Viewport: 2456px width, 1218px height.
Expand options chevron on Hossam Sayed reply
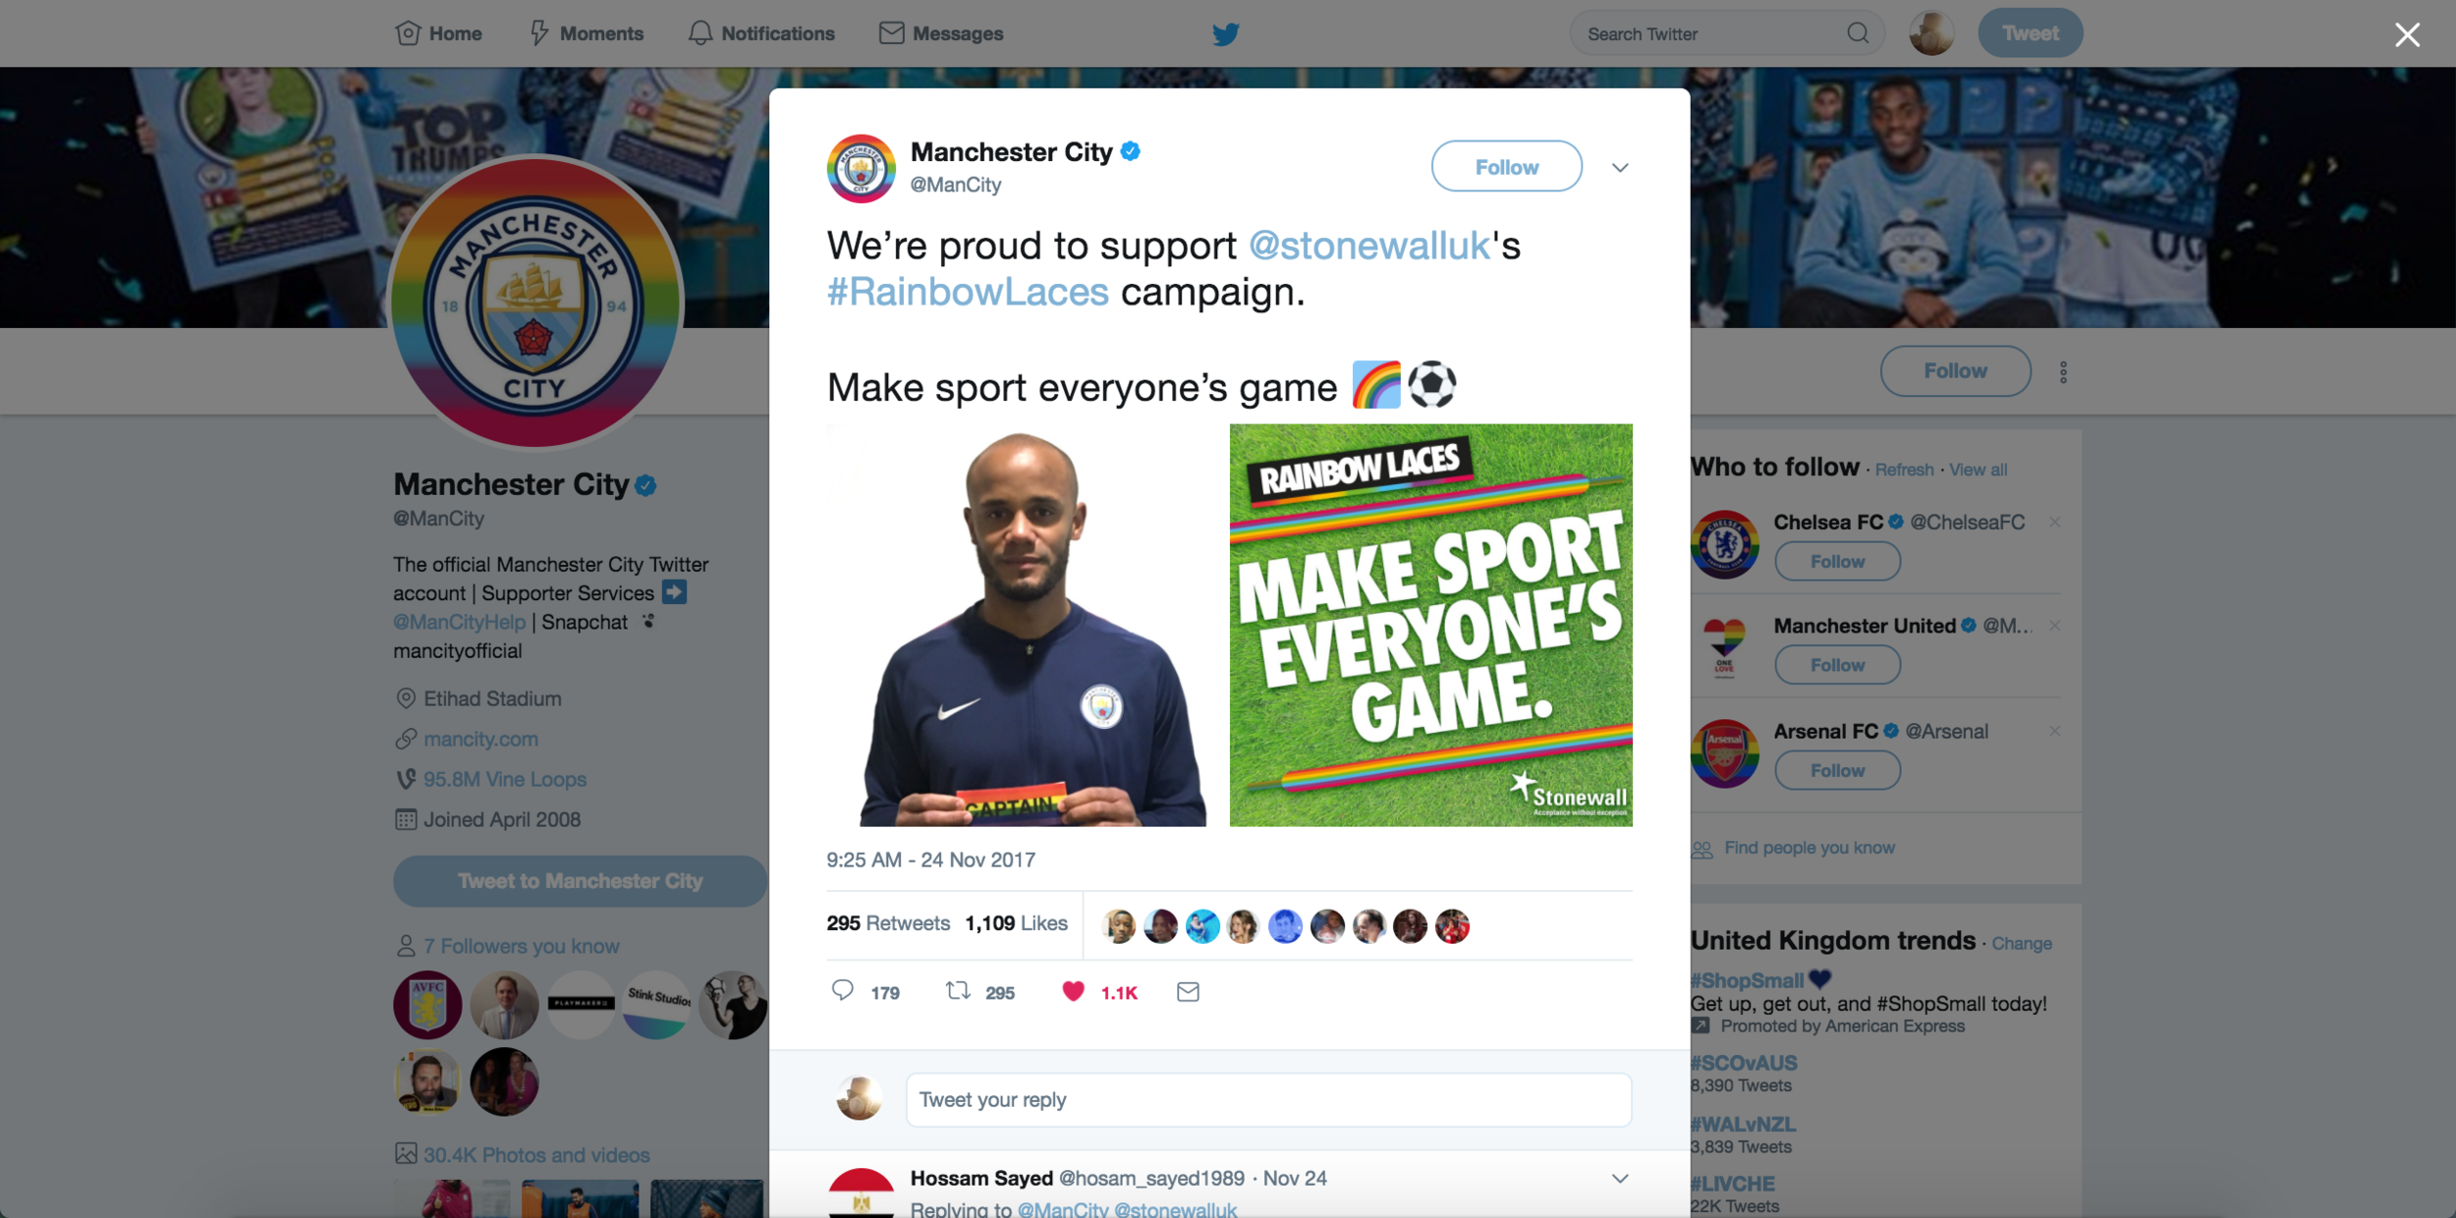pos(1620,1178)
